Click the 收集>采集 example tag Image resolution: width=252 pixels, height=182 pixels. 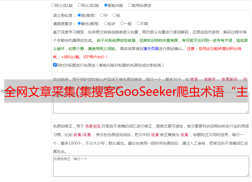(82, 135)
